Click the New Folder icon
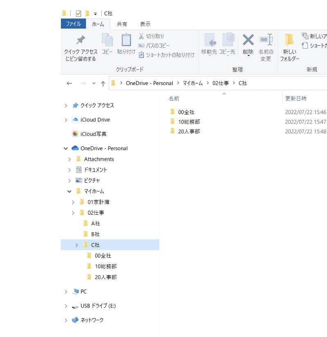Viewport: 327px width, 337px height. point(289,40)
